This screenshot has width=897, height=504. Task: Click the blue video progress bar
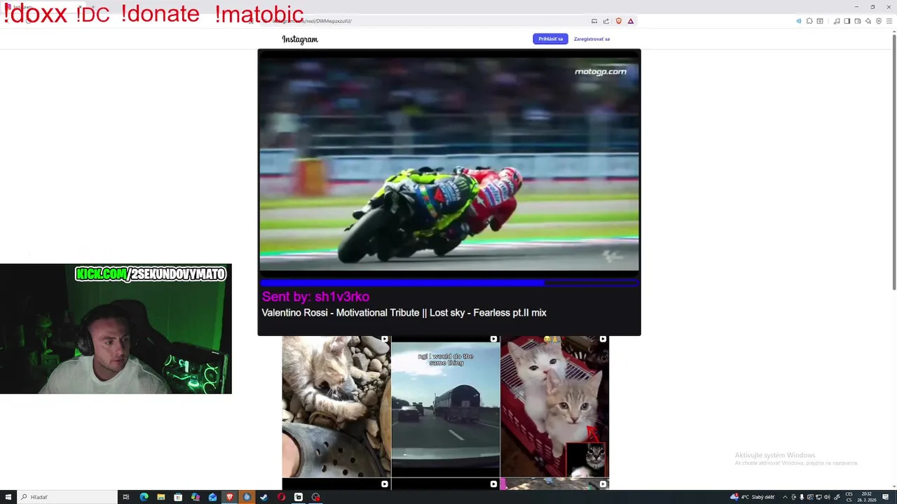[x=449, y=283]
